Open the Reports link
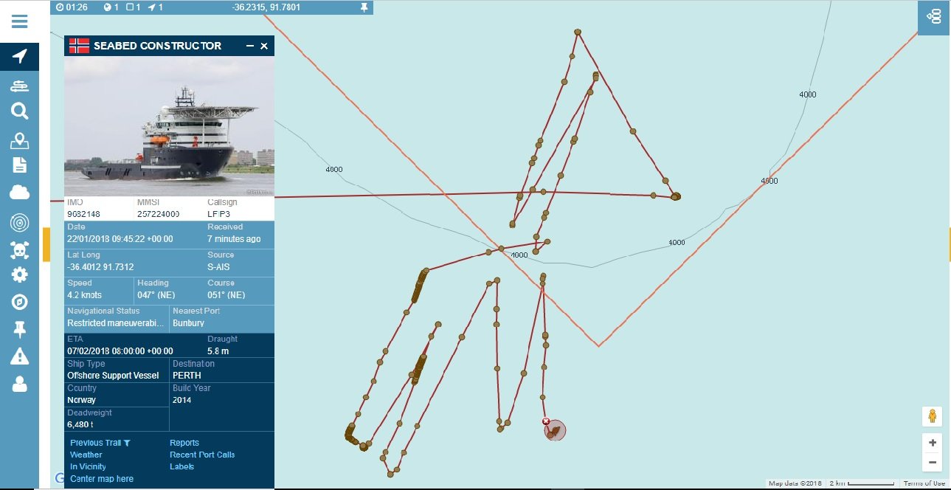 tap(184, 443)
